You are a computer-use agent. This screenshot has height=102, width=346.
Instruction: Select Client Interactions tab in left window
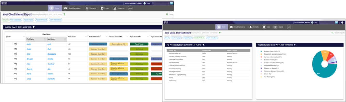[x=55, y=20]
